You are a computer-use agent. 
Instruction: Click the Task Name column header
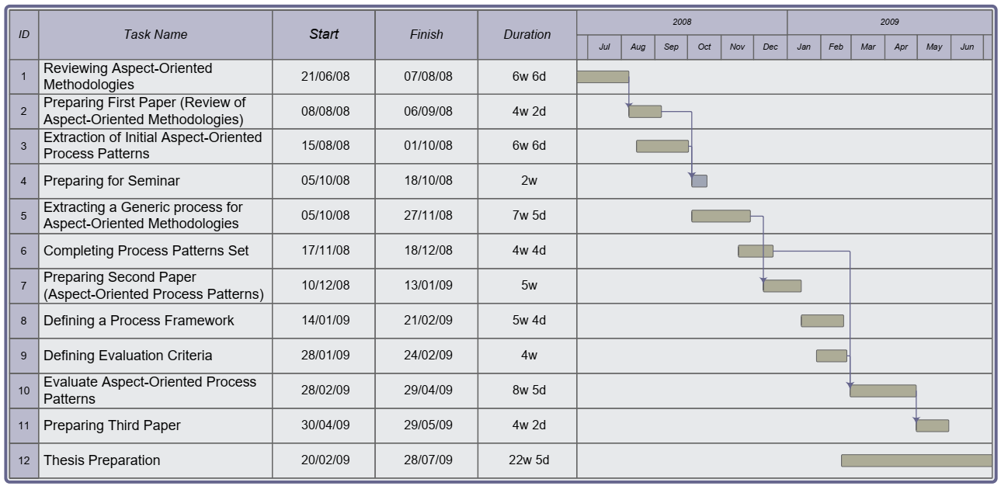[155, 35]
